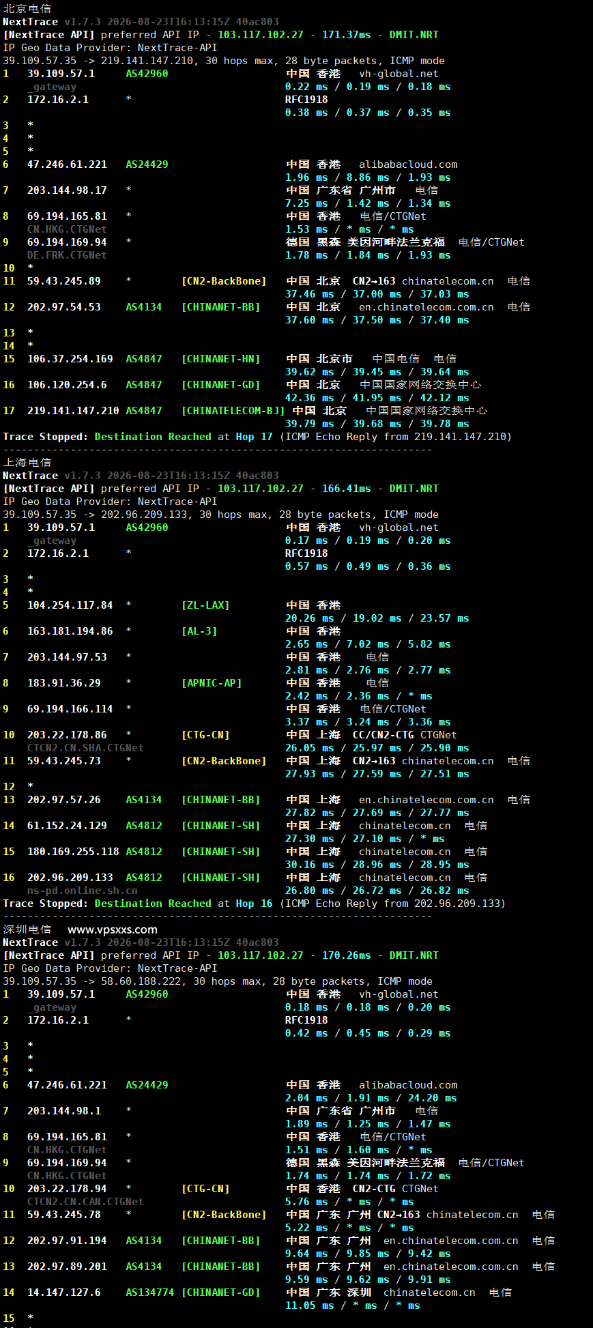Click IP address 202.97.54.53
Screen dimensions: 593x1328
pyautogui.click(x=64, y=307)
